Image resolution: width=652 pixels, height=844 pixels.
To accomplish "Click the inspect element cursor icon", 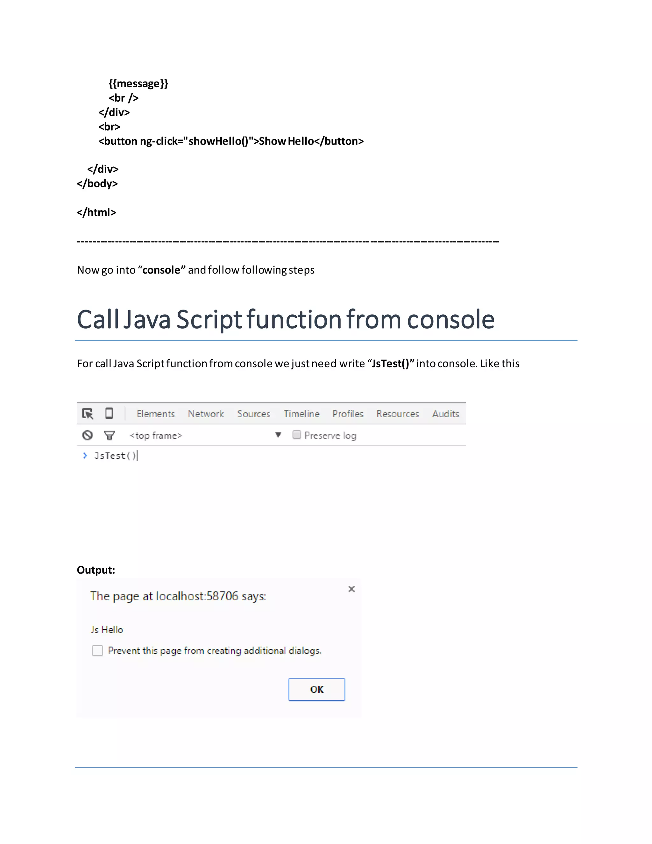I will (88, 413).
